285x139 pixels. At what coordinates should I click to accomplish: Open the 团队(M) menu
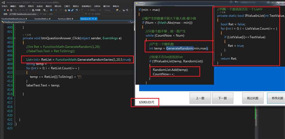click(58, 6)
